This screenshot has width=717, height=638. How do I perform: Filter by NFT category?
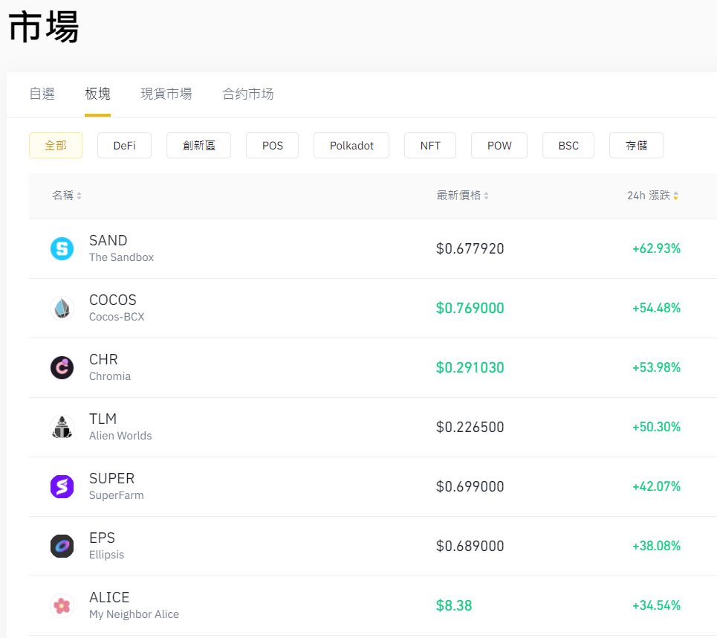pos(430,146)
